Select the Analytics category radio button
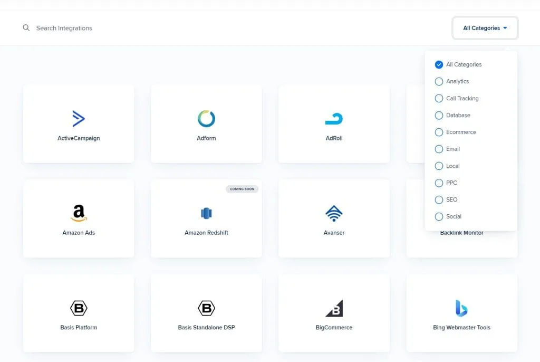 click(x=439, y=81)
